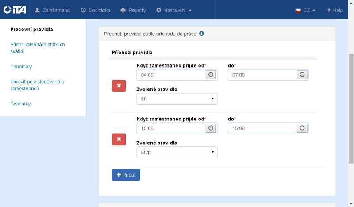Viewport: 354px width, 207px height.
Task: Open time picker for the 15:00 field
Action: coord(302,128)
